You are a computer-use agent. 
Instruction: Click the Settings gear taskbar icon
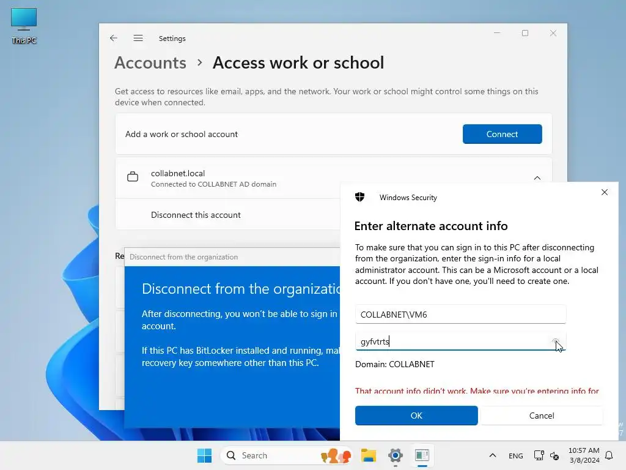pyautogui.click(x=396, y=455)
